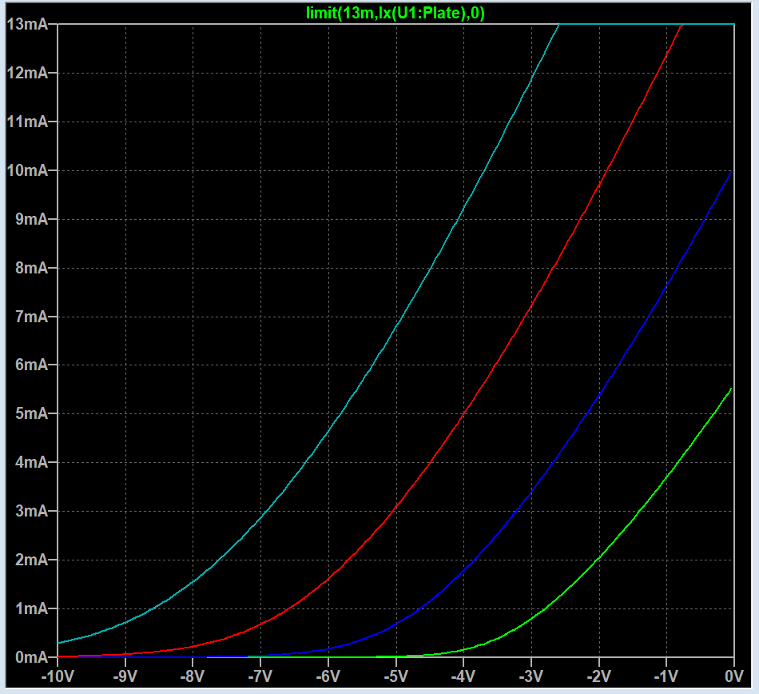
Task: Click the 7mA y-axis label
Action: tap(31, 317)
